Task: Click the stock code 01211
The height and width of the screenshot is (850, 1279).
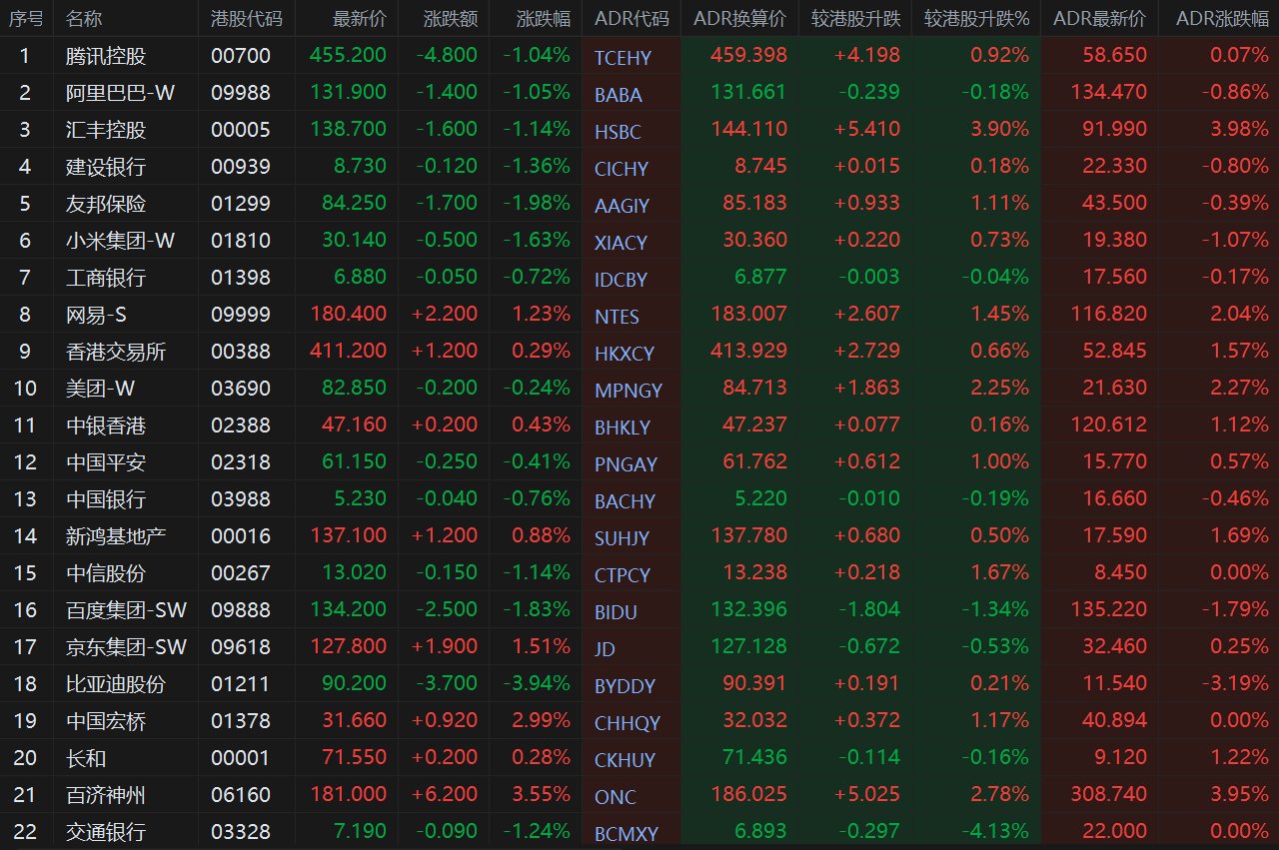Action: click(x=241, y=684)
